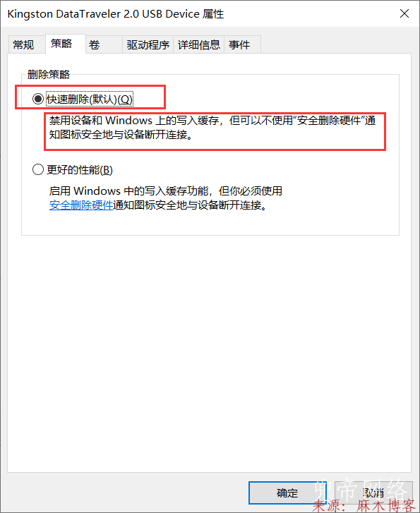
Task: Go to the 驱动程序 tab
Action: pos(148,44)
